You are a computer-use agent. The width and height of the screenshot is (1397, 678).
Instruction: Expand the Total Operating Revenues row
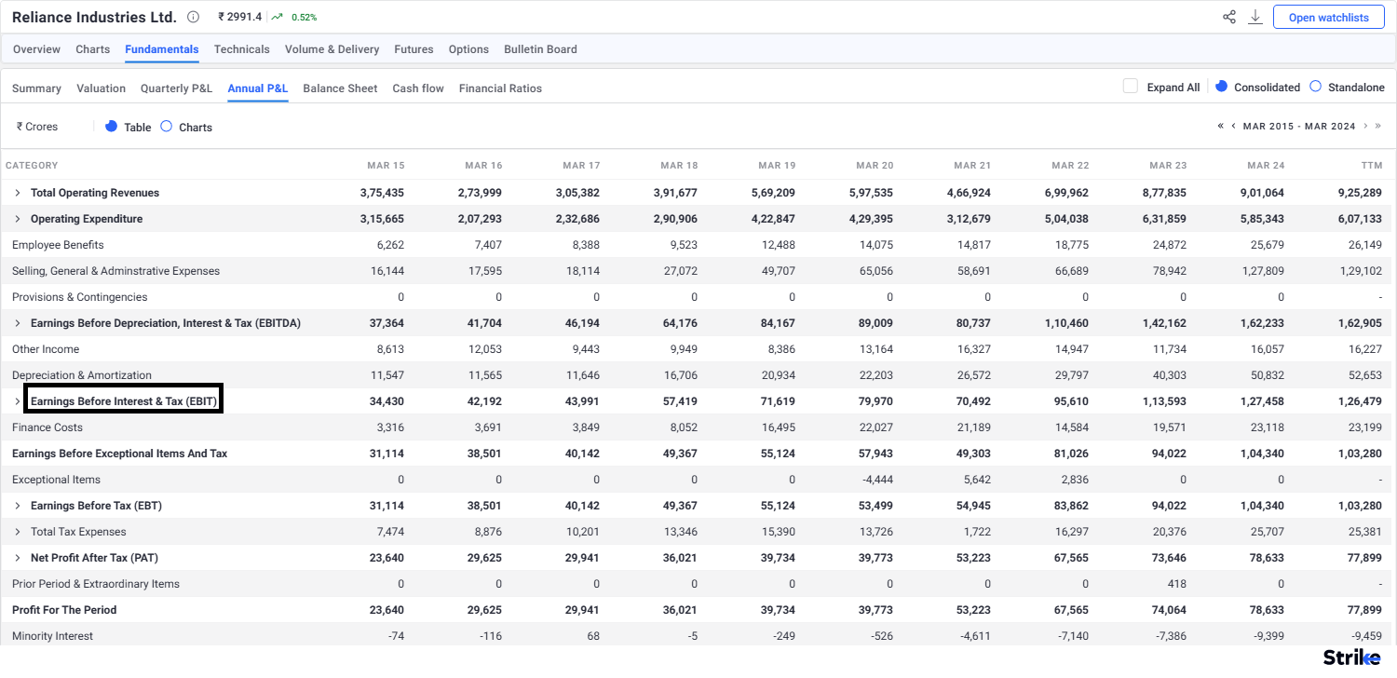17,193
